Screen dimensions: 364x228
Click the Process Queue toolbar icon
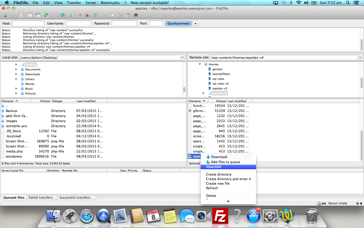tap(71, 15)
